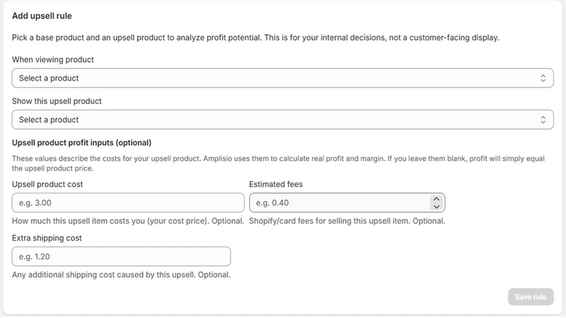Open the 'When viewing product' dropdown
Screen dimensions: 566x318
tap(282, 78)
